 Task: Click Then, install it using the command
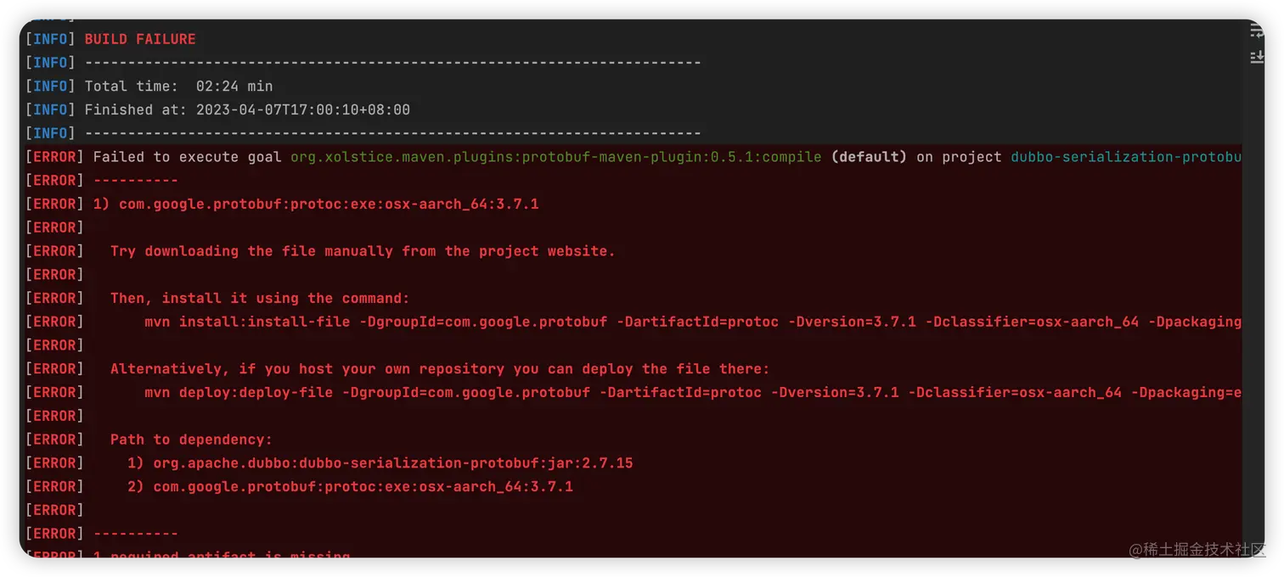[x=260, y=299]
